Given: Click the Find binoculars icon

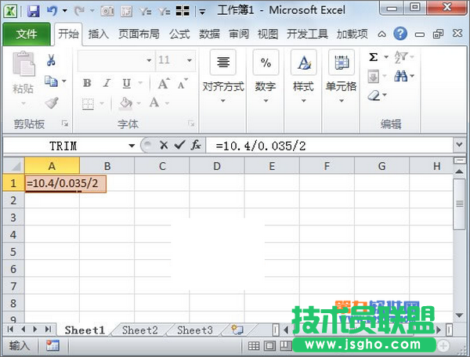Looking at the screenshot, I should (401, 76).
